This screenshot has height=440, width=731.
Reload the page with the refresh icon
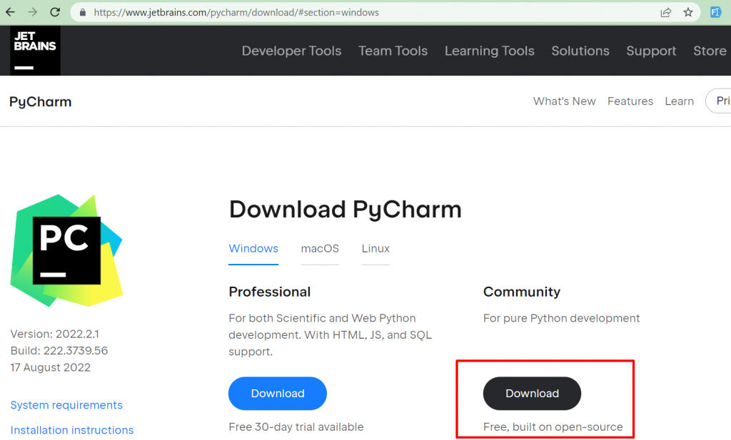(x=55, y=12)
